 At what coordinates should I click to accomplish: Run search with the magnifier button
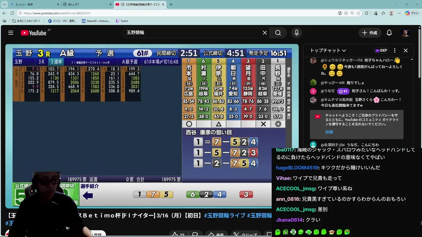[278, 33]
